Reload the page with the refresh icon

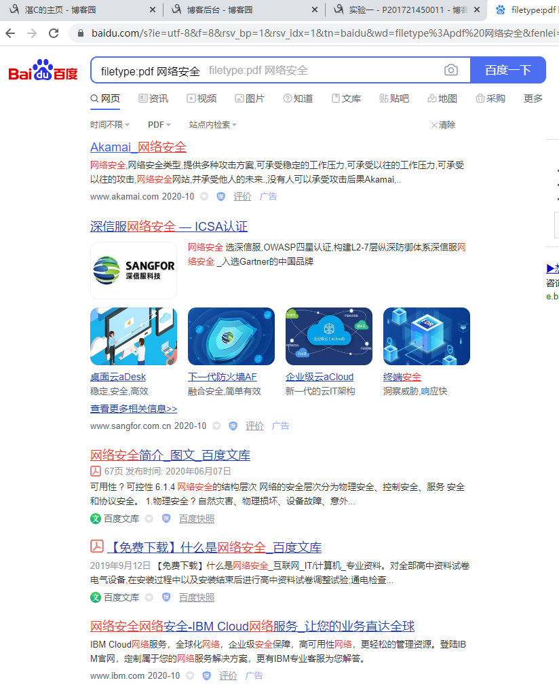54,33
